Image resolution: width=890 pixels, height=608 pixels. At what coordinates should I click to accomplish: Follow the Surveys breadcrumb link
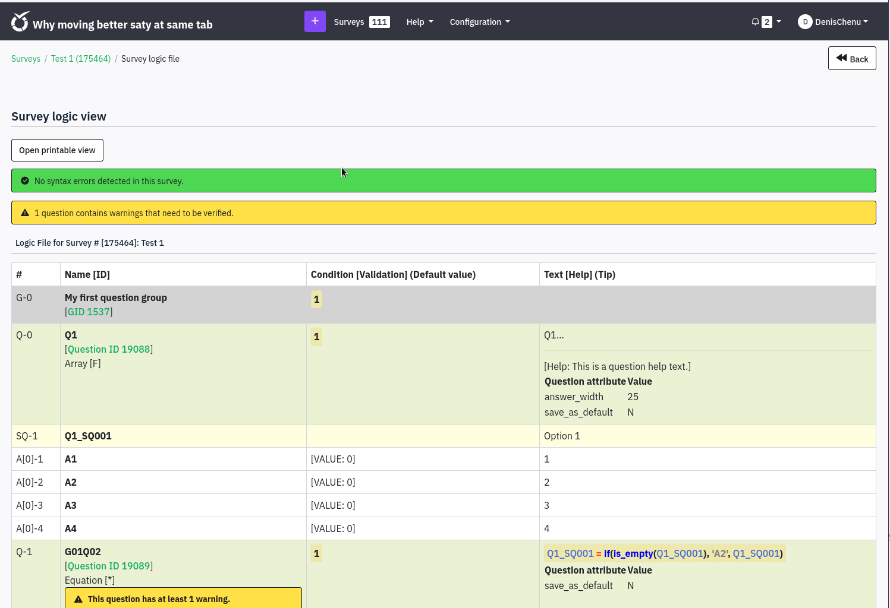pos(26,59)
